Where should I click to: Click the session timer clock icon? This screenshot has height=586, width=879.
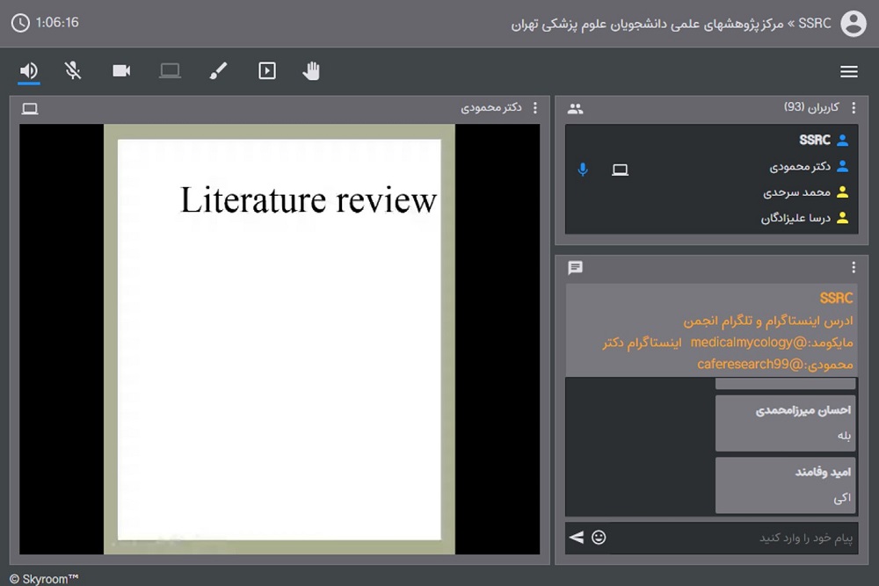pos(20,23)
